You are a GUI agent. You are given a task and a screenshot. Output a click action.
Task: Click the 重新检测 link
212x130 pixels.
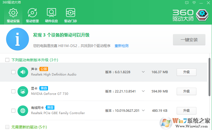click(x=122, y=46)
